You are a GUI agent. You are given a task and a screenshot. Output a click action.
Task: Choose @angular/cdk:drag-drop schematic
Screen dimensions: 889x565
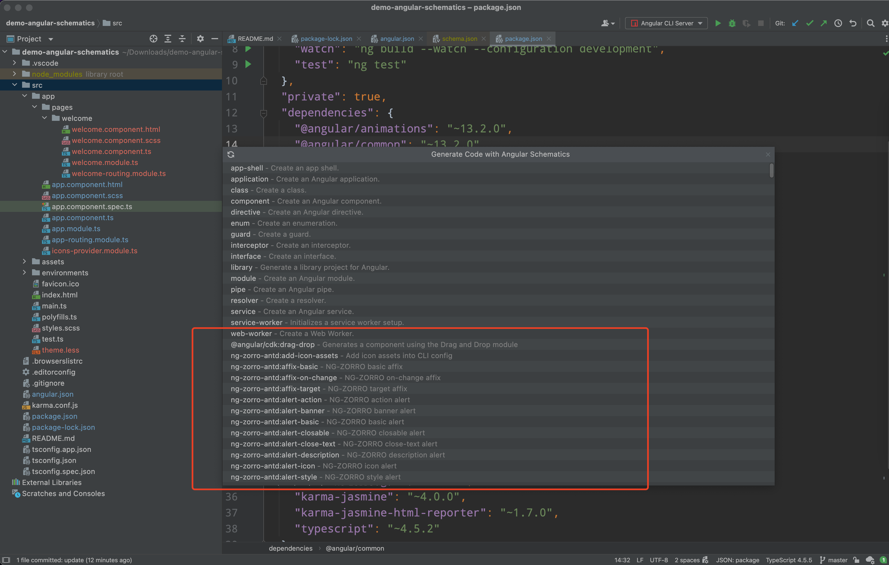[x=498, y=345]
